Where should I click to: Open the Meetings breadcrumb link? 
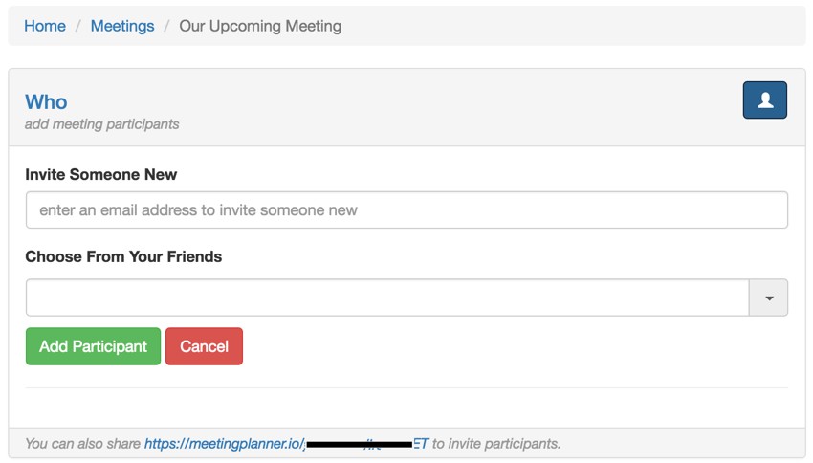122,26
